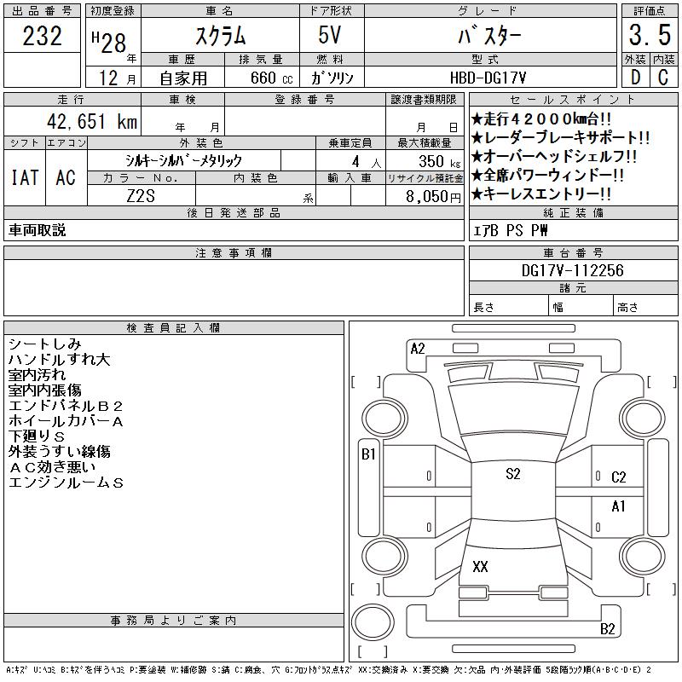The width and height of the screenshot is (682, 682).
Task: Click the B1 damage mark on diagram
Action: (368, 454)
